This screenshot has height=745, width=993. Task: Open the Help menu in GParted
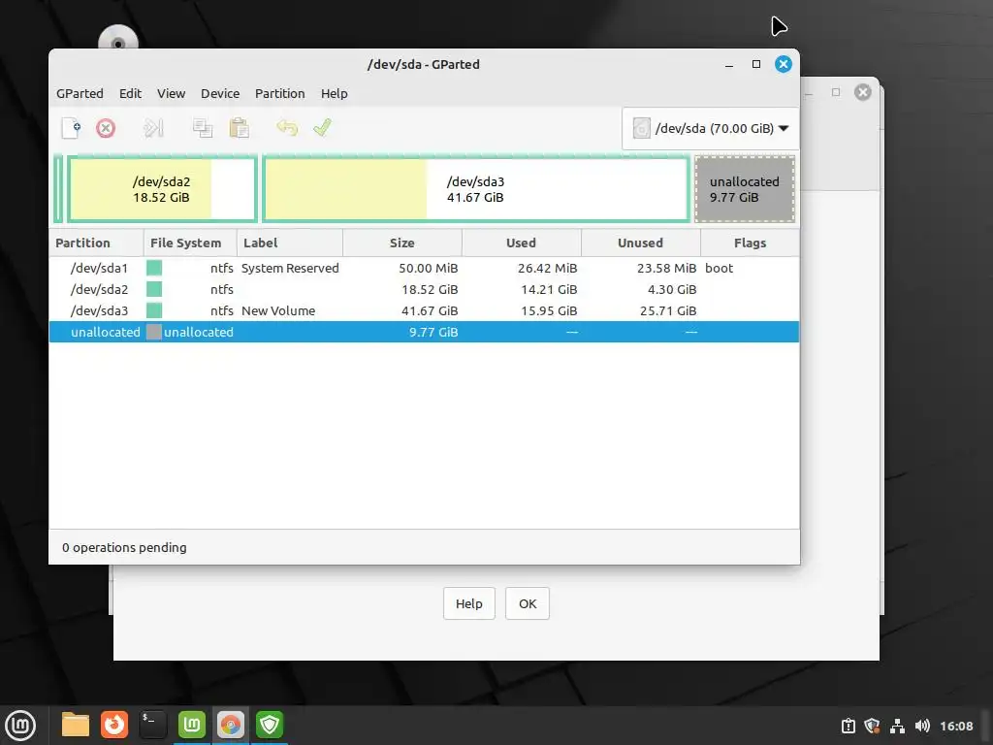pyautogui.click(x=335, y=94)
